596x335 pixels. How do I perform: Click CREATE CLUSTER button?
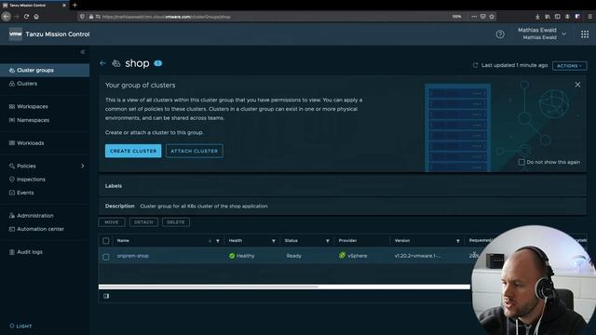pos(133,151)
